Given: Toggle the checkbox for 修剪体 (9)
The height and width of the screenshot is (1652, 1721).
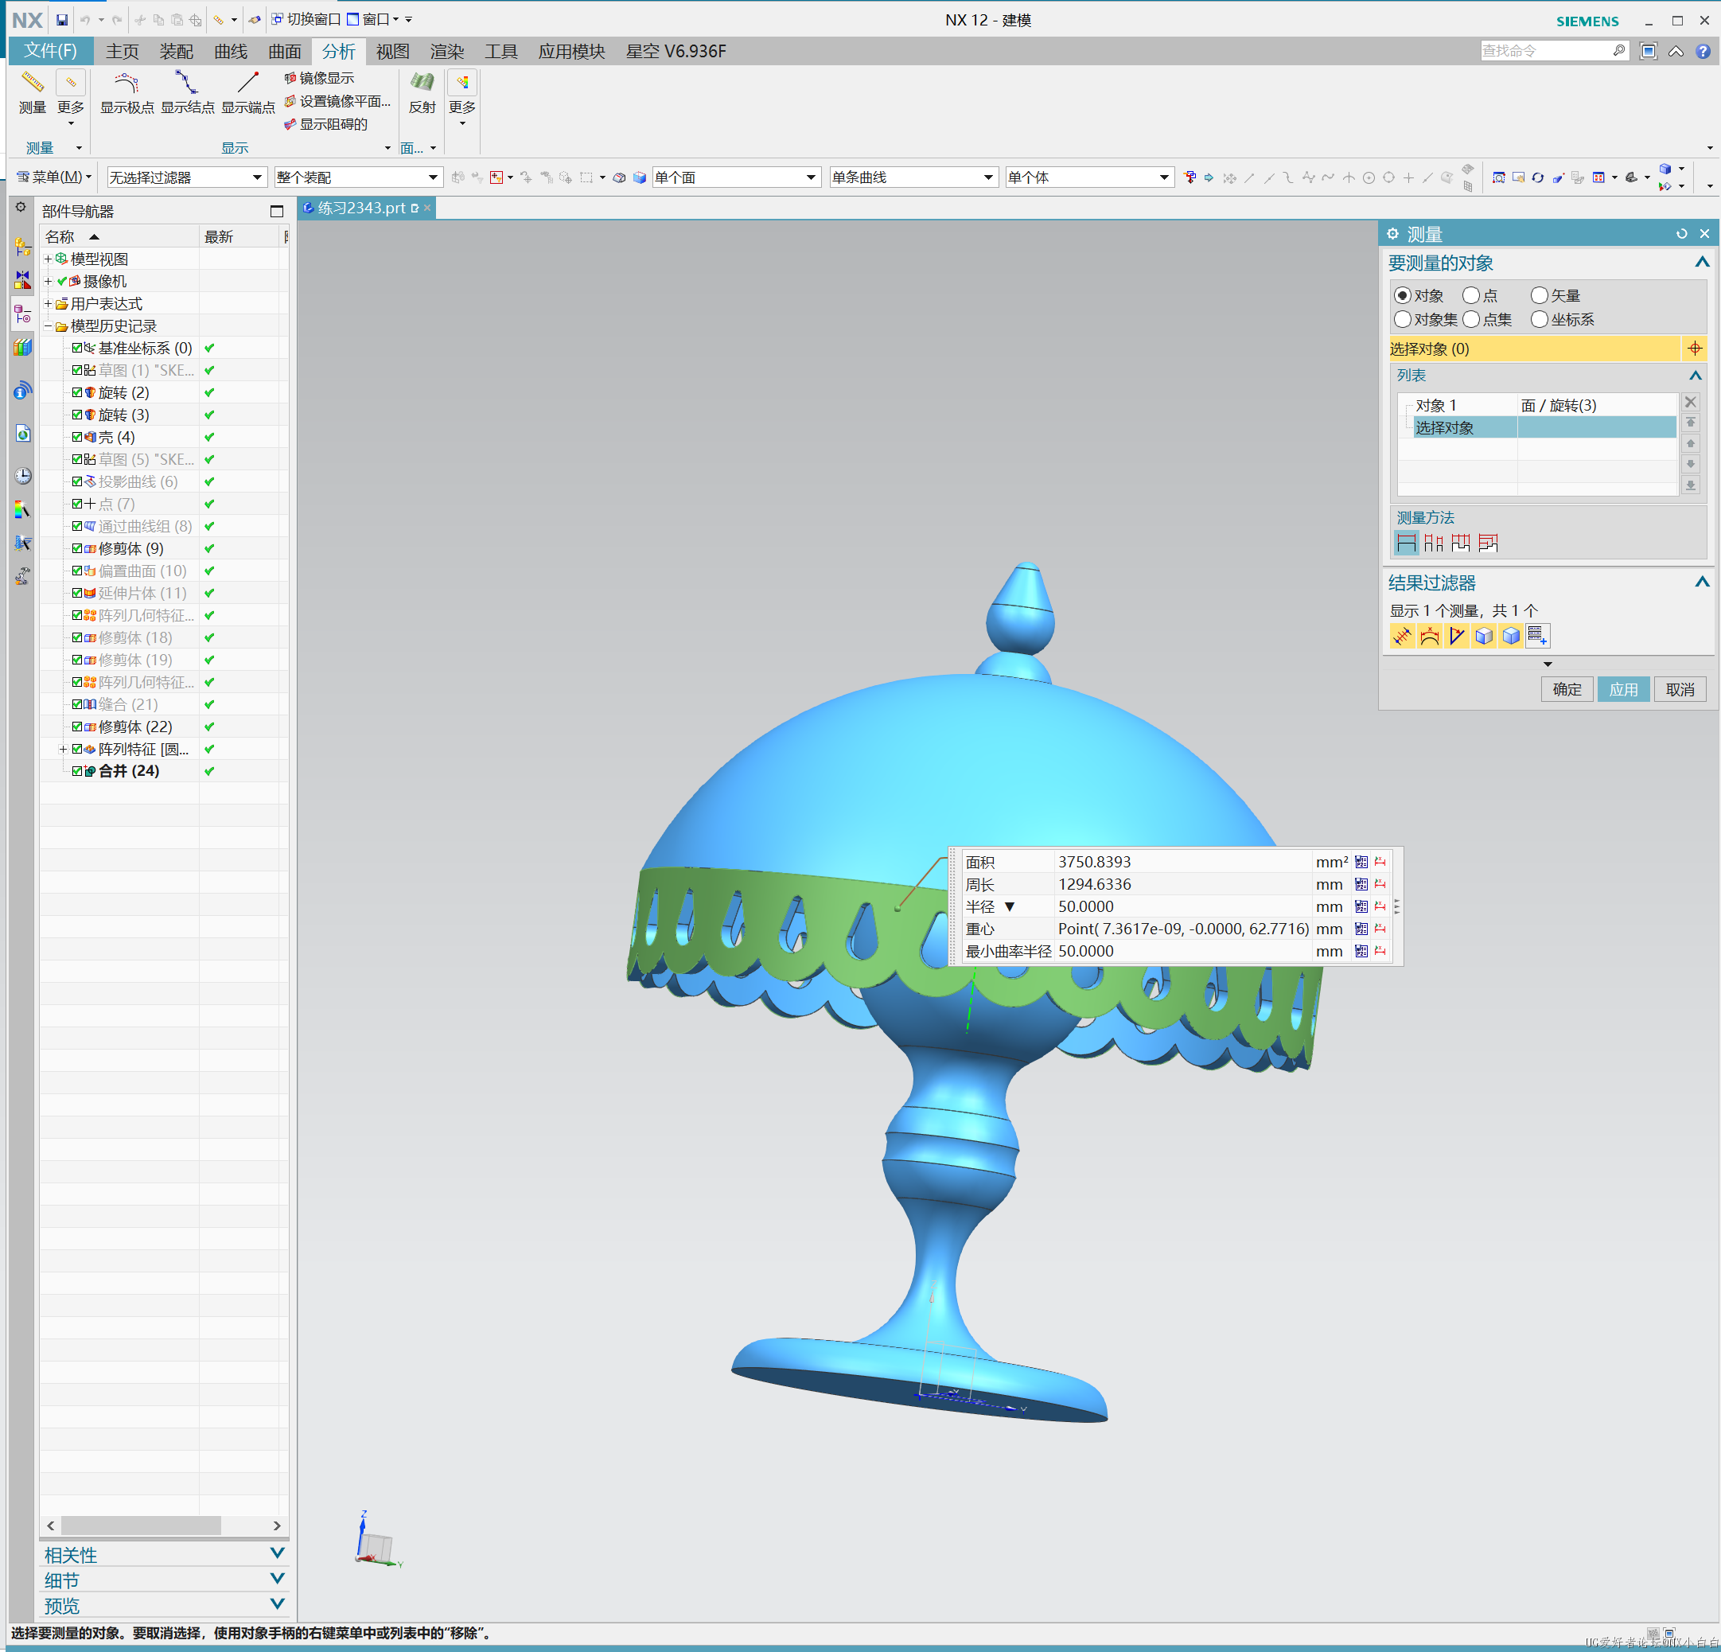Looking at the screenshot, I should click(77, 548).
